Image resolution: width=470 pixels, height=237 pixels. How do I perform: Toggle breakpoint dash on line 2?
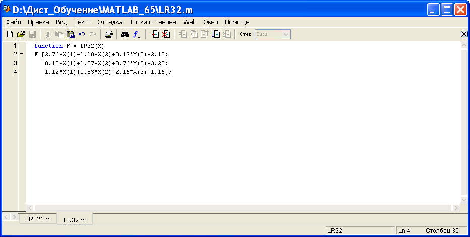(22, 54)
